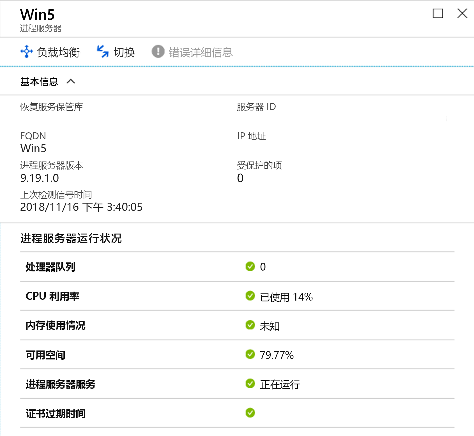Select the 处理器队列 row label

[50, 267]
